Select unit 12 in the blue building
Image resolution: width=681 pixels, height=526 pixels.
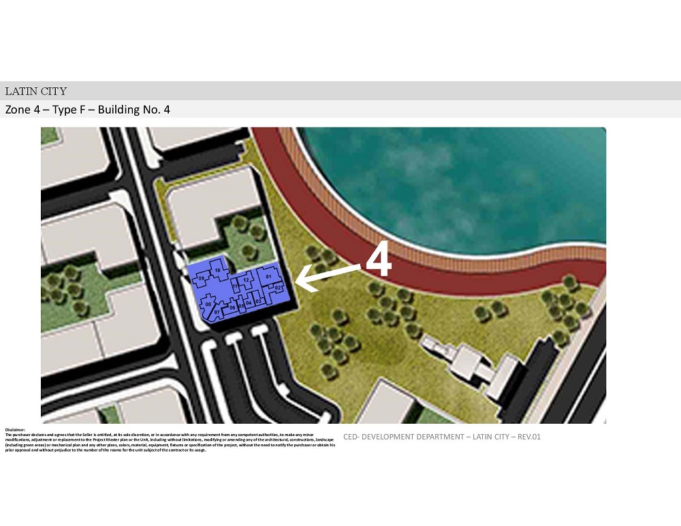tap(246, 280)
